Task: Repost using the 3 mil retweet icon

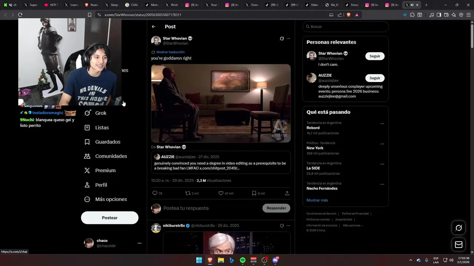Action: (188, 193)
